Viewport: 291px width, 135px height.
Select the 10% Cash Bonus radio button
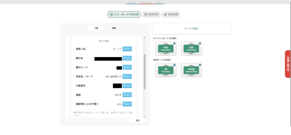pyautogui.click(x=174, y=54)
